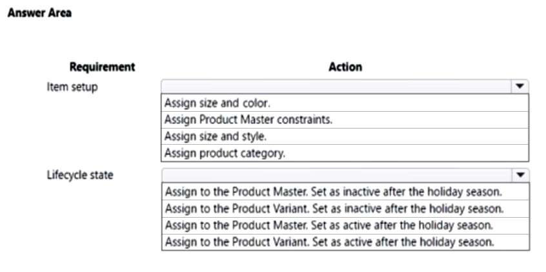Pick Product Variant active after holiday option
546x272 pixels.
point(330,242)
